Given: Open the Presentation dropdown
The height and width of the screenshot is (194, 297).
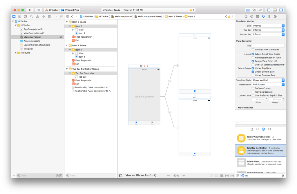Looking at the screenshot, I should point(268,85).
